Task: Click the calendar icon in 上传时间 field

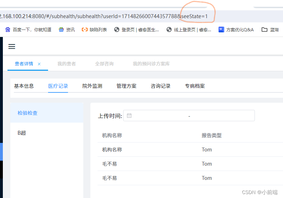Action: [129, 116]
